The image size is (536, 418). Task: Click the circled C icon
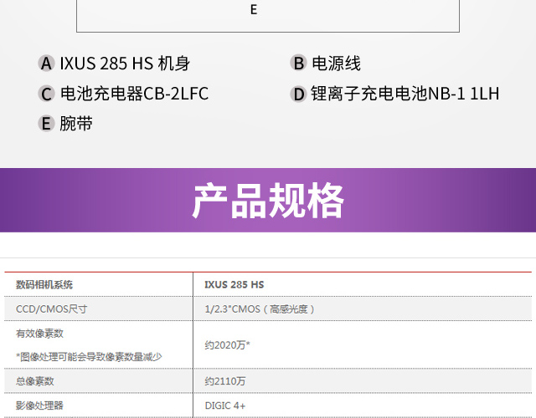click(x=47, y=94)
